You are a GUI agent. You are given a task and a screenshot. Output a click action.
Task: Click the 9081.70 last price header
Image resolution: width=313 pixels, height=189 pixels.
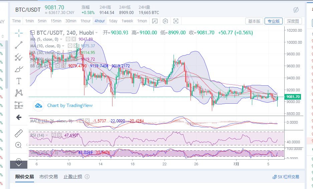click(x=54, y=7)
